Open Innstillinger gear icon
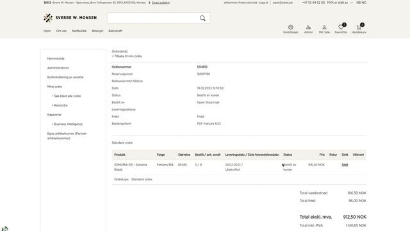This screenshot has height=231, width=410. [x=290, y=27]
